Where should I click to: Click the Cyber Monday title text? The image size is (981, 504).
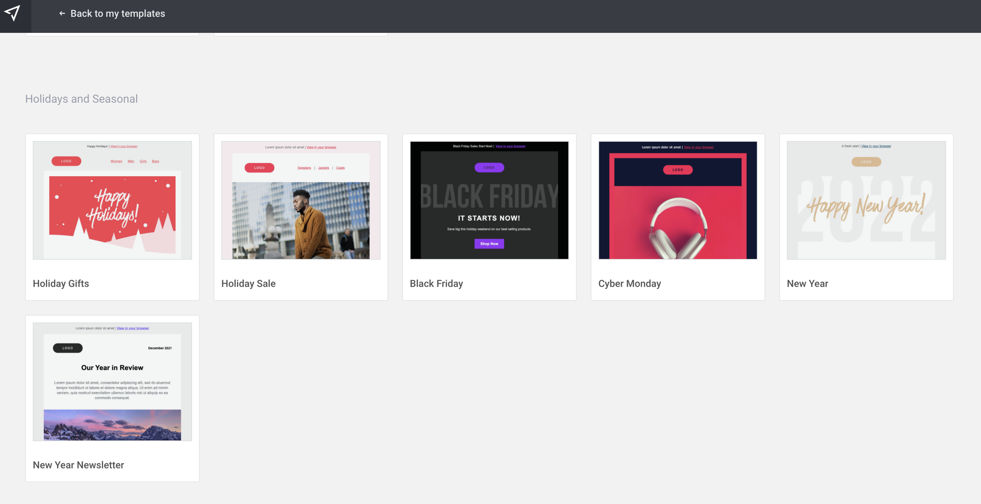pyautogui.click(x=629, y=284)
